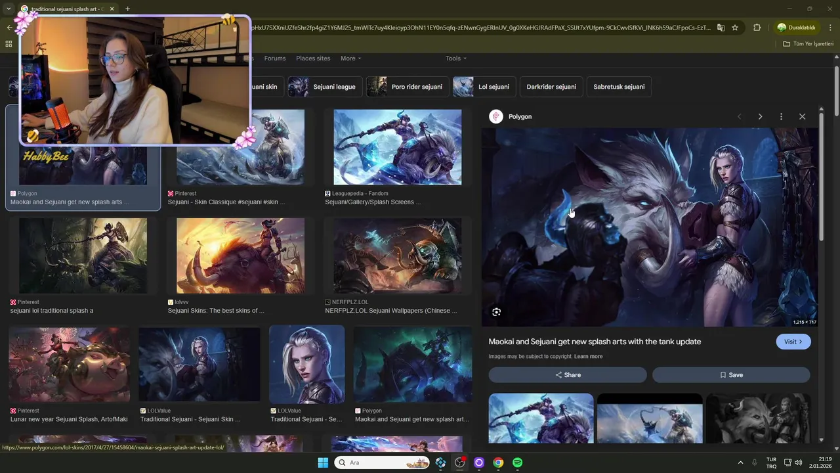840x473 pixels.
Task: Open the sejuani lol traditional splash Pinterest image
Action: click(x=83, y=256)
